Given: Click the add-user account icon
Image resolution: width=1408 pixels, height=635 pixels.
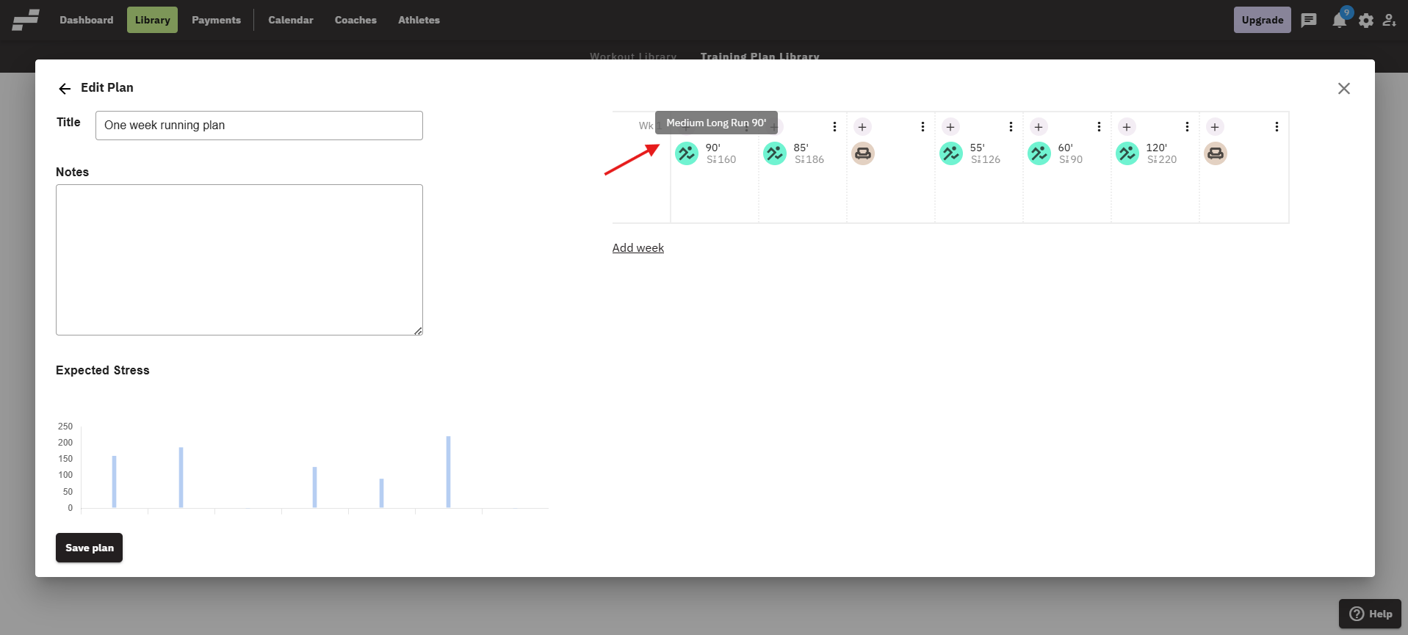Looking at the screenshot, I should (1390, 21).
